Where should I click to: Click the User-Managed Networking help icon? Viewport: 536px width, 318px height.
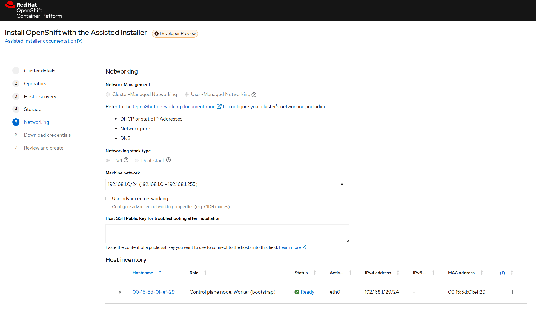(x=254, y=95)
